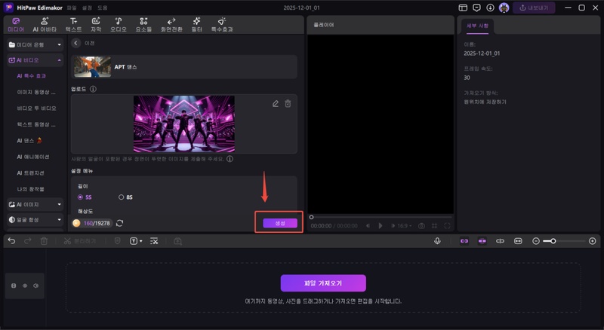
Task: Open the 화면전환 transitions tab
Action: (x=171, y=25)
